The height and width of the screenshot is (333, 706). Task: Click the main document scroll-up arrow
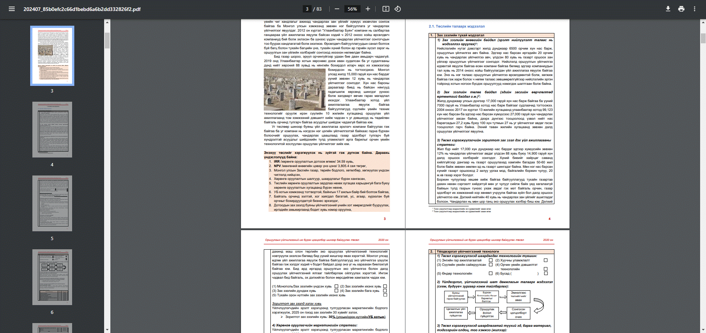pos(703,22)
